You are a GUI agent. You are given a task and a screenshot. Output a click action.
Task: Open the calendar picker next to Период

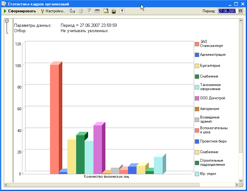click(240, 11)
